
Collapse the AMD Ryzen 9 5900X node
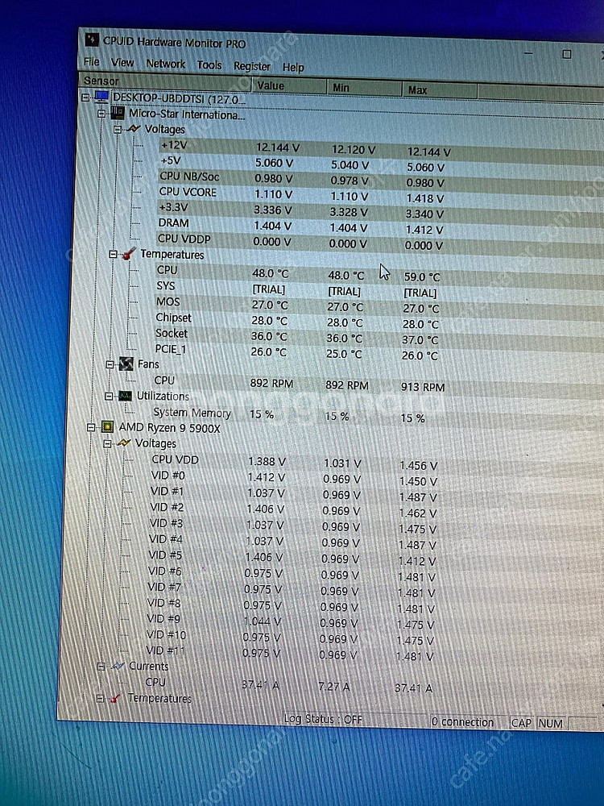tap(91, 427)
